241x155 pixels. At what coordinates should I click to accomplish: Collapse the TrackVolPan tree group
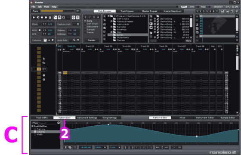click(33, 126)
